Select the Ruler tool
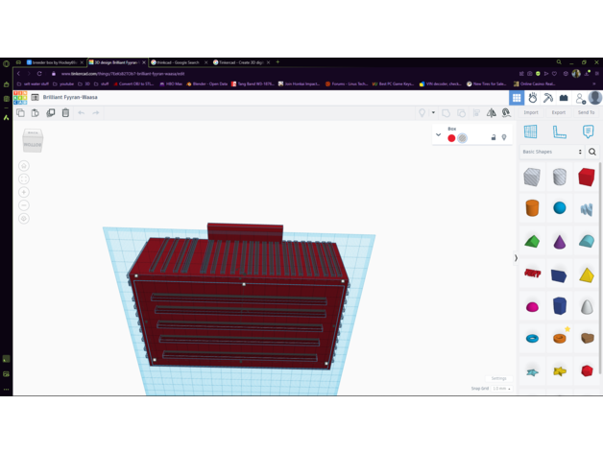Viewport: 603px width, 453px height. pos(559,131)
